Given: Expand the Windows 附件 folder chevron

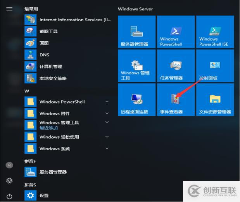Looking at the screenshot, I should point(107,113).
